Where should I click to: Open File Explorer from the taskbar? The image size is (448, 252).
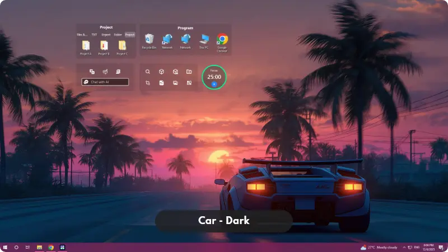tap(39, 247)
